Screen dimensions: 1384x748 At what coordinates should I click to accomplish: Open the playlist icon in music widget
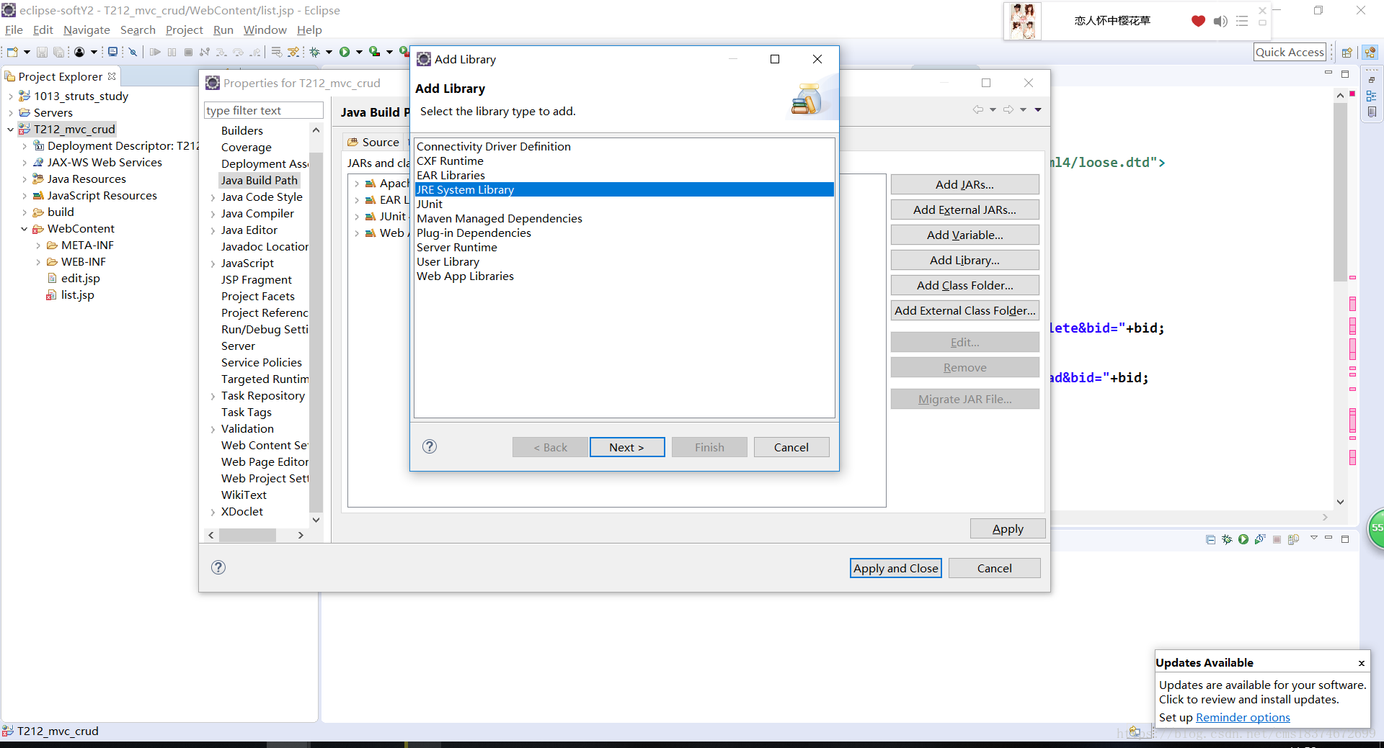(x=1241, y=21)
